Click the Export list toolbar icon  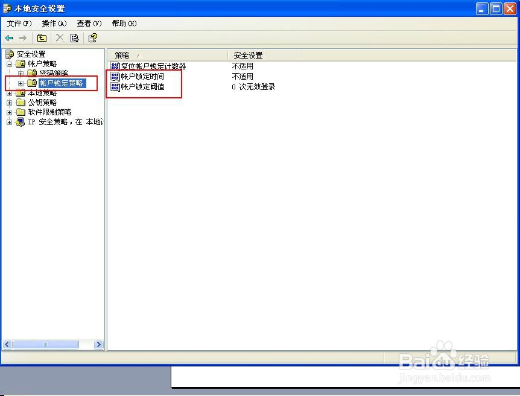pos(75,38)
